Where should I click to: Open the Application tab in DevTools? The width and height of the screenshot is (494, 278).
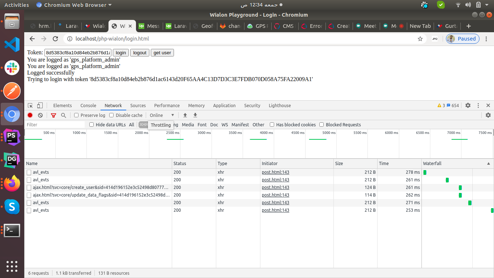(224, 105)
